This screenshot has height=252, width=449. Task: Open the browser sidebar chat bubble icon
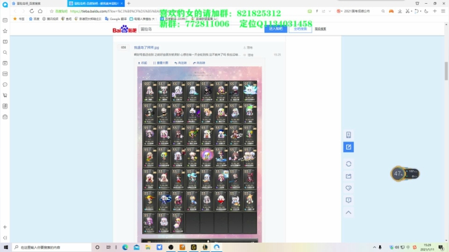[5, 84]
